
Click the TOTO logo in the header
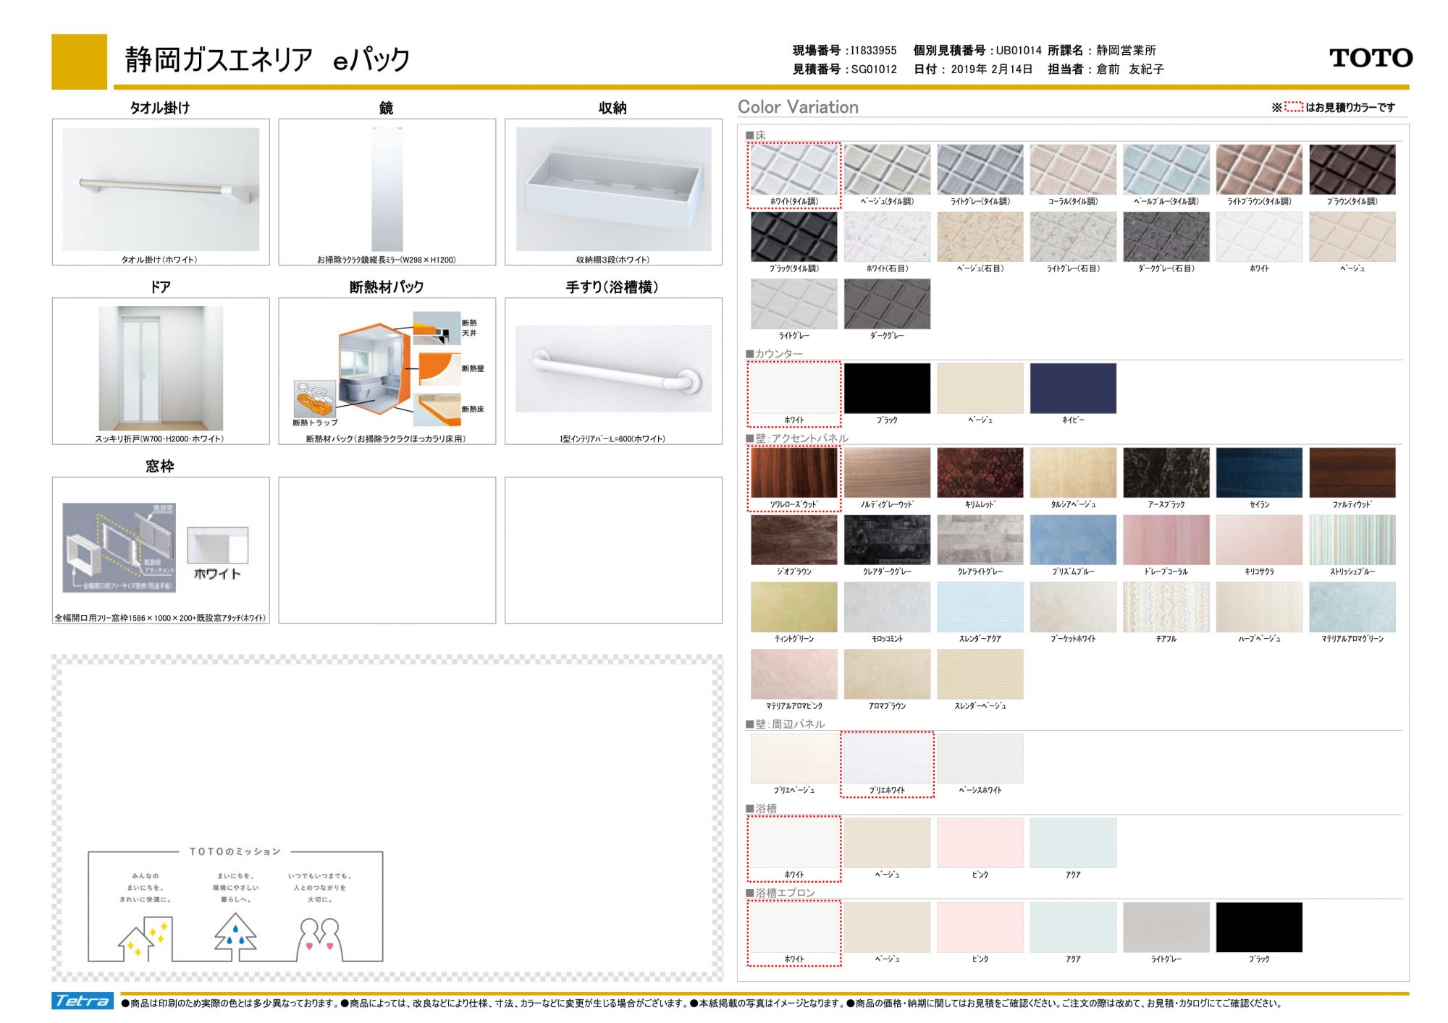[1371, 58]
